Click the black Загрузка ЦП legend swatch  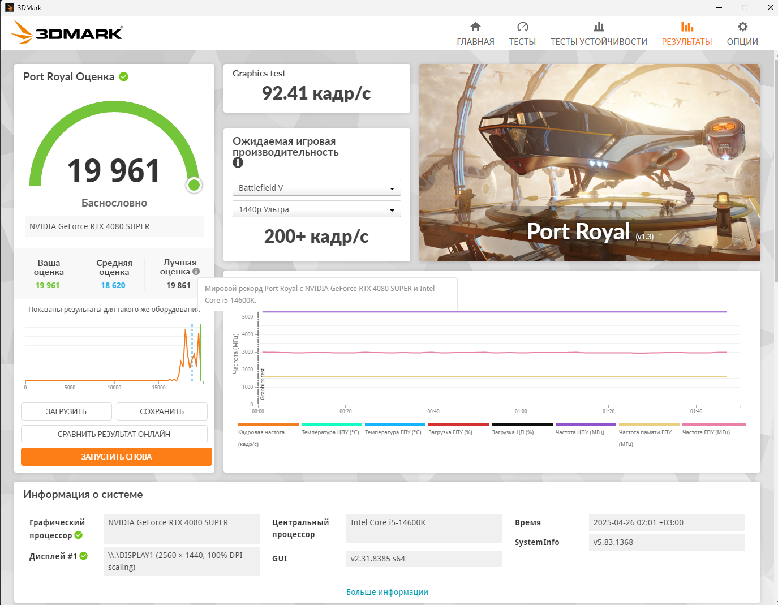point(522,424)
